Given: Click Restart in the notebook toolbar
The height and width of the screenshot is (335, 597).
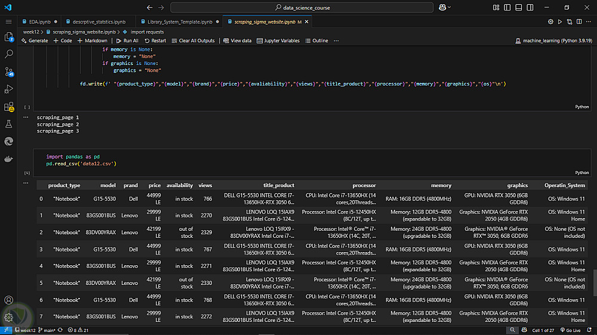Looking at the screenshot, I should (x=155, y=41).
